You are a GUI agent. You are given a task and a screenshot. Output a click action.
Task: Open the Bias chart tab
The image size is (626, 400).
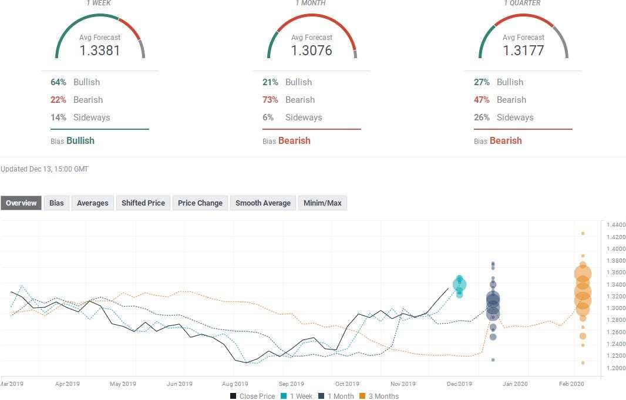tap(56, 203)
